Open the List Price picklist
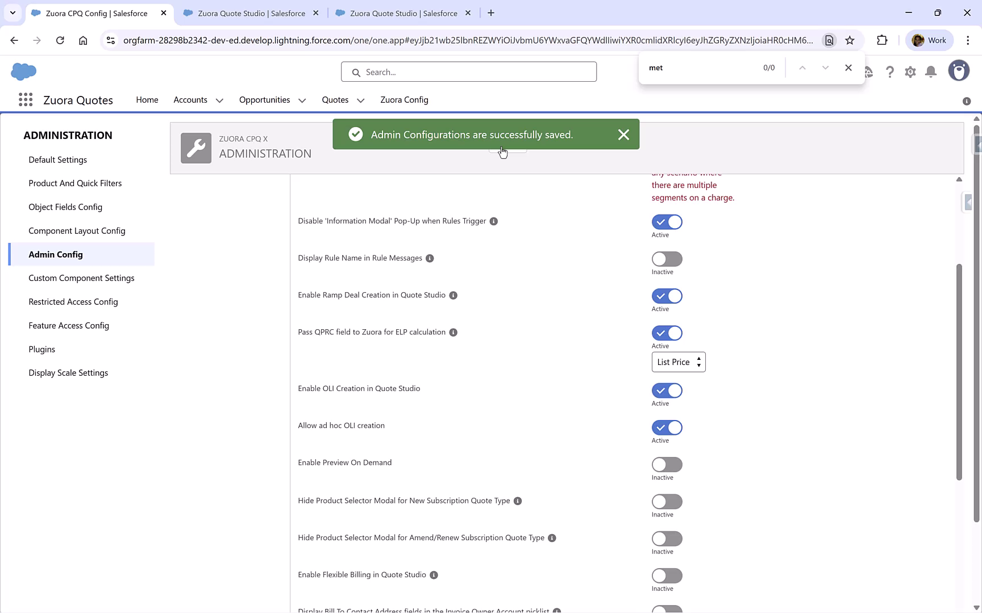The height and width of the screenshot is (613, 982). coord(678,362)
